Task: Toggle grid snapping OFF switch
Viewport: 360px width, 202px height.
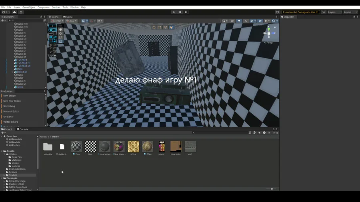Action: pos(52,34)
